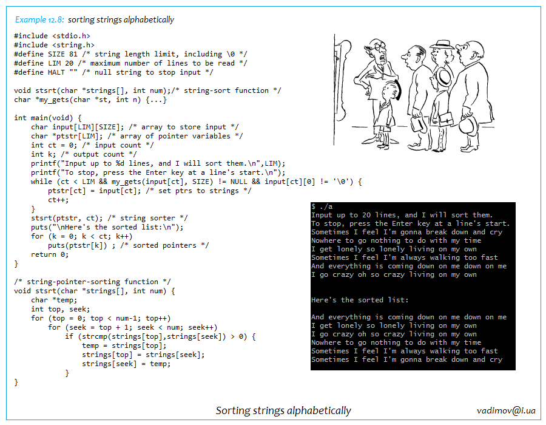Select terminal line "To stop, press the Enter key at a line's start."

click(x=410, y=223)
